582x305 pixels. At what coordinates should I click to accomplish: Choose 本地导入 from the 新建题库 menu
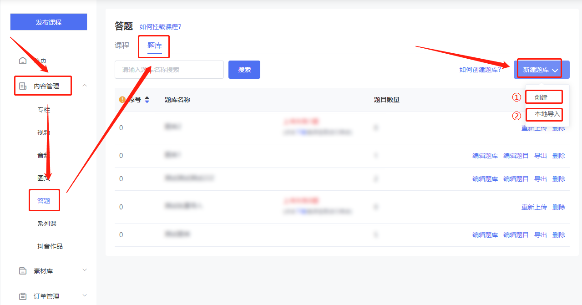pos(547,114)
